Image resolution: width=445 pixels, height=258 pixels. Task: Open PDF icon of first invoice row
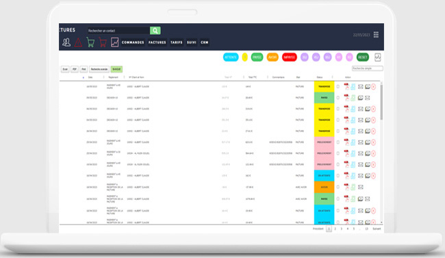346,86
